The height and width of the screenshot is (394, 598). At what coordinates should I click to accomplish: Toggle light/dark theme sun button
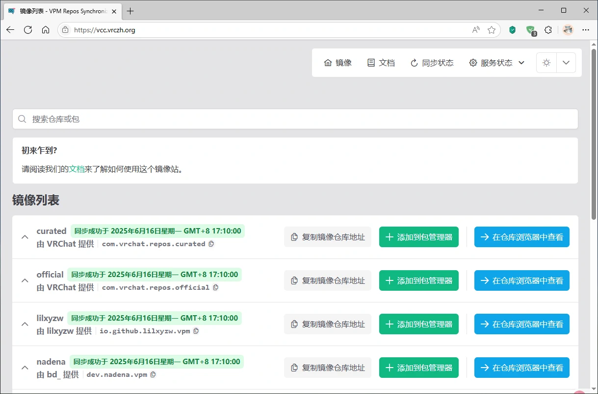pos(546,63)
